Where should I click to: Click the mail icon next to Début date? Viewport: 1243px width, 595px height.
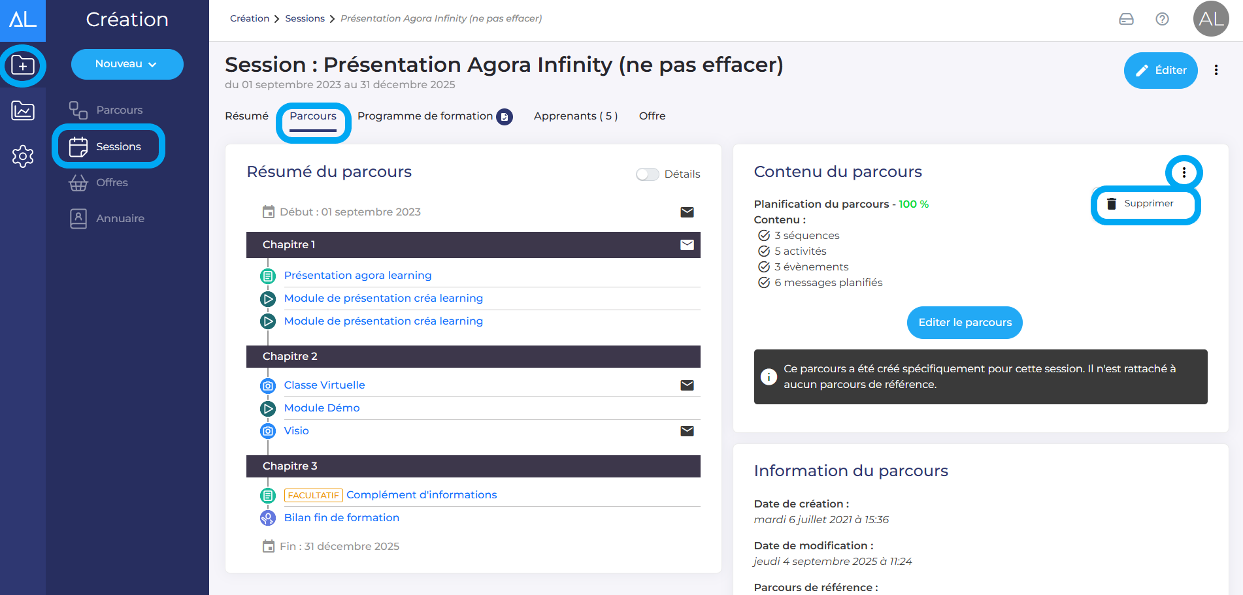pos(687,212)
